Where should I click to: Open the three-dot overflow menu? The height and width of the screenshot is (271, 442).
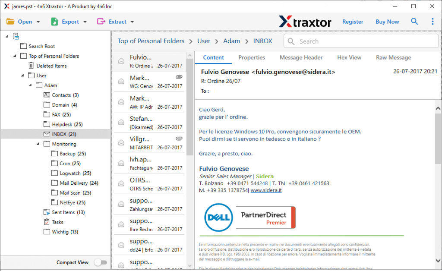[x=433, y=21]
